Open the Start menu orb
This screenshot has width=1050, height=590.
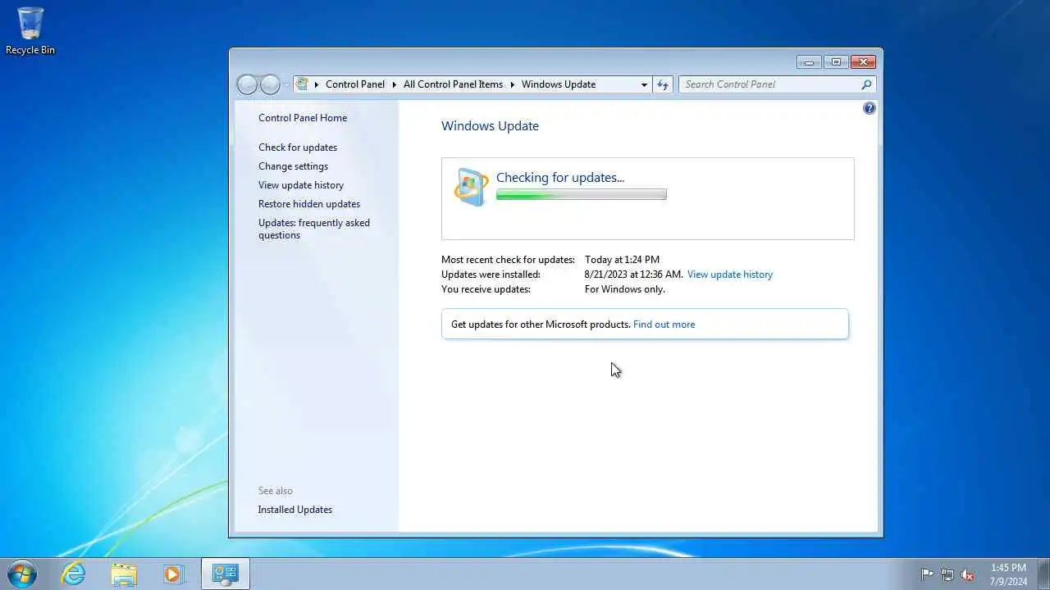tap(21, 573)
